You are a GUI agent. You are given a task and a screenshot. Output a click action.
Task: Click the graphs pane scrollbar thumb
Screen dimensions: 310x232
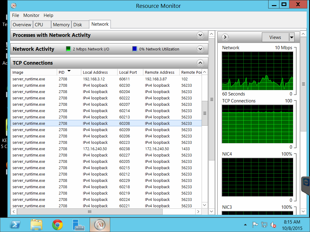pos(303,84)
